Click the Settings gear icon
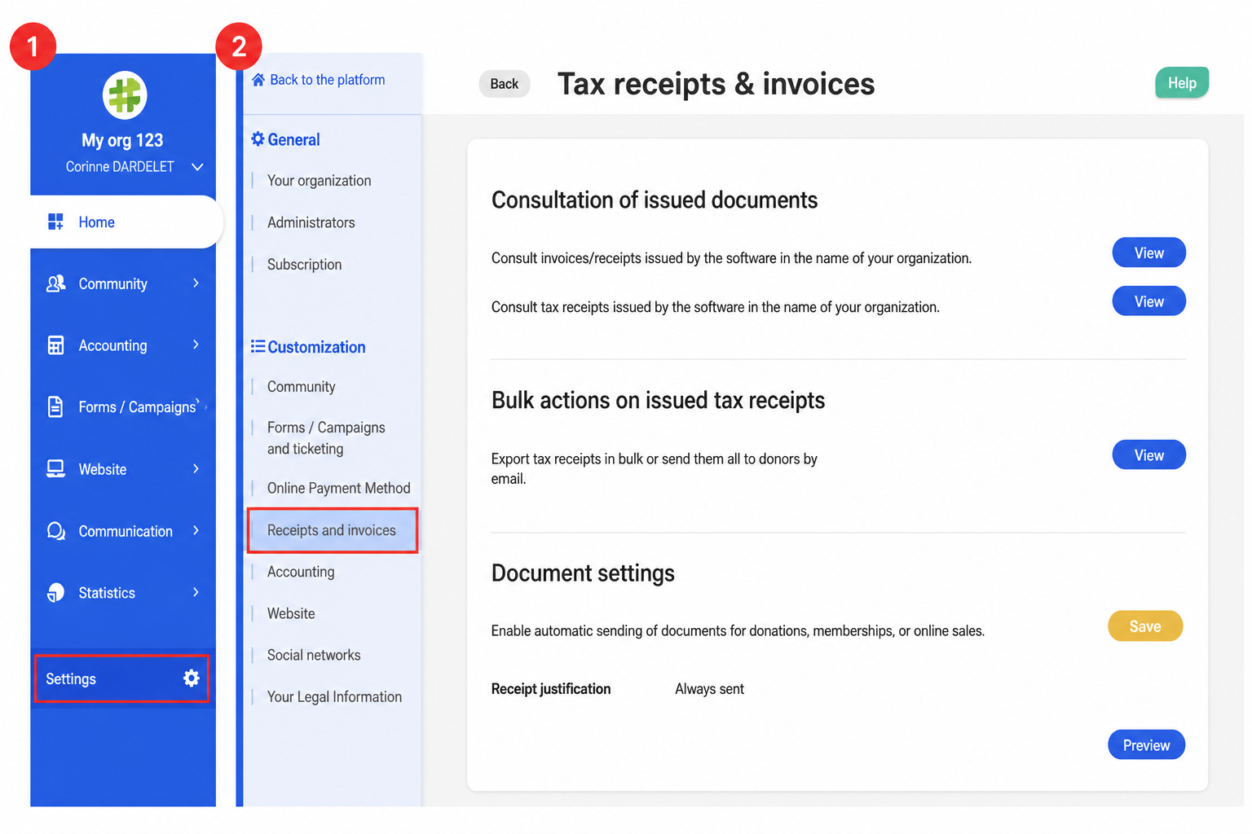The image size is (1252, 834). click(x=192, y=678)
